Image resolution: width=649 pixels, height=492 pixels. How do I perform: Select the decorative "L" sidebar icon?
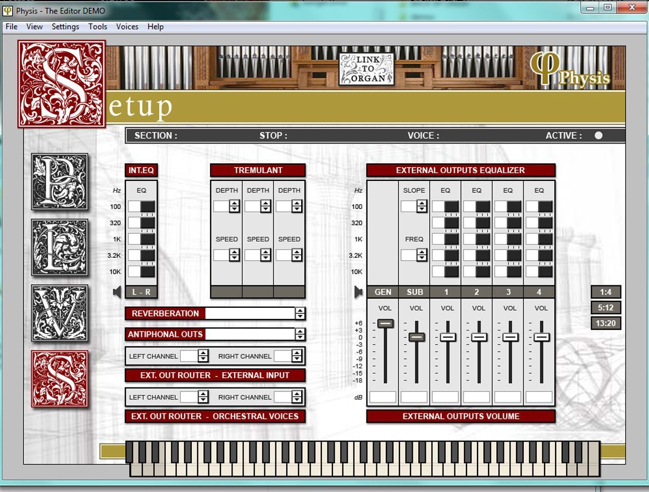click(60, 247)
